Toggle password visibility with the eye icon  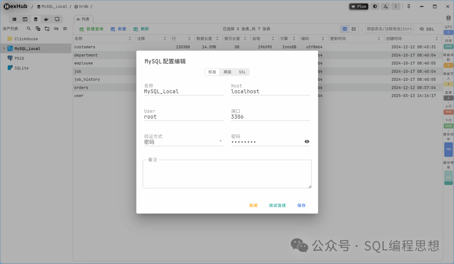pos(307,142)
